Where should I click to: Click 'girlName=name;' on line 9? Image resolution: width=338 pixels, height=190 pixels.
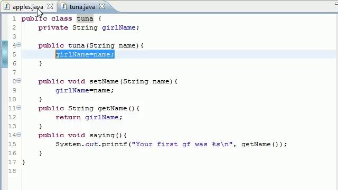click(x=84, y=90)
